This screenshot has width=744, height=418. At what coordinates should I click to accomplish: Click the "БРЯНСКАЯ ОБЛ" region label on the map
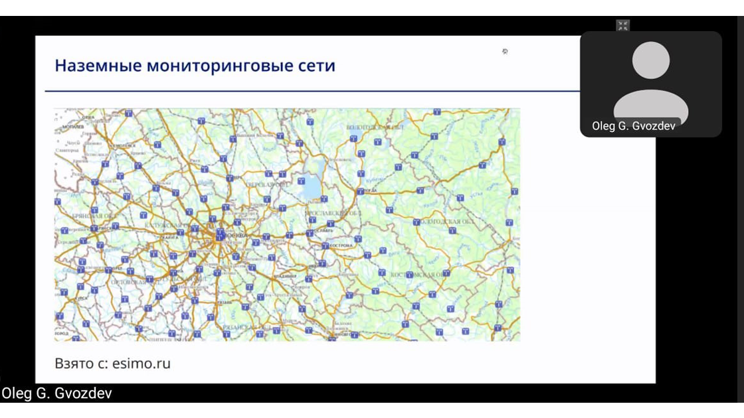point(95,216)
